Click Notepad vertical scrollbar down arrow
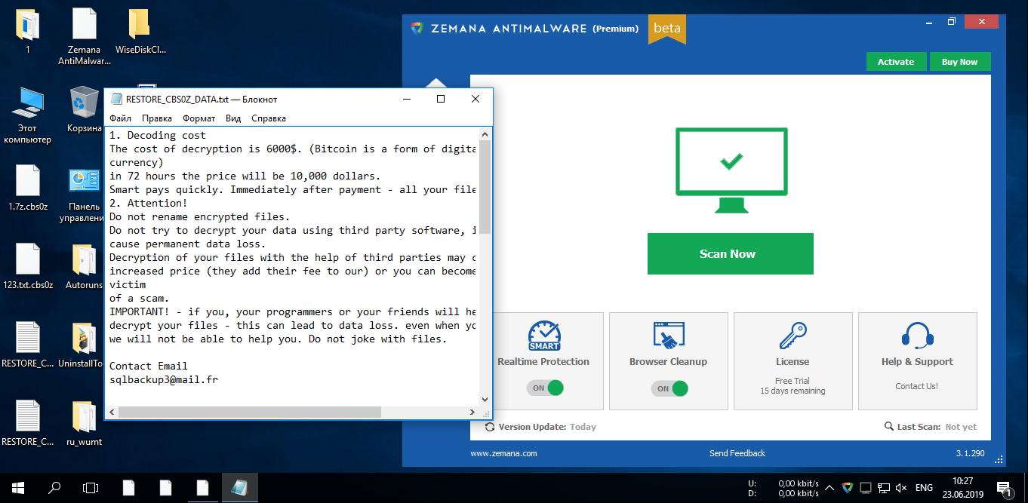Screen dimensions: 1028x503 click(485, 400)
